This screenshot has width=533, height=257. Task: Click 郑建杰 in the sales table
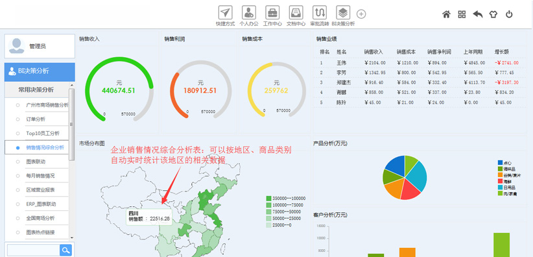tap(344, 82)
